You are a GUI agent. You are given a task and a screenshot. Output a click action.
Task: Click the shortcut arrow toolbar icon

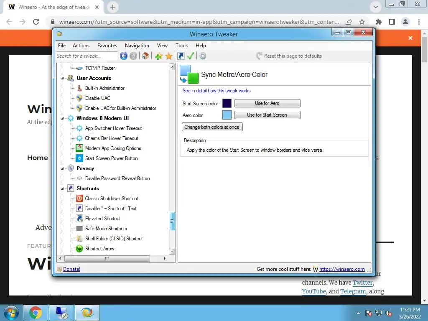pos(181,56)
